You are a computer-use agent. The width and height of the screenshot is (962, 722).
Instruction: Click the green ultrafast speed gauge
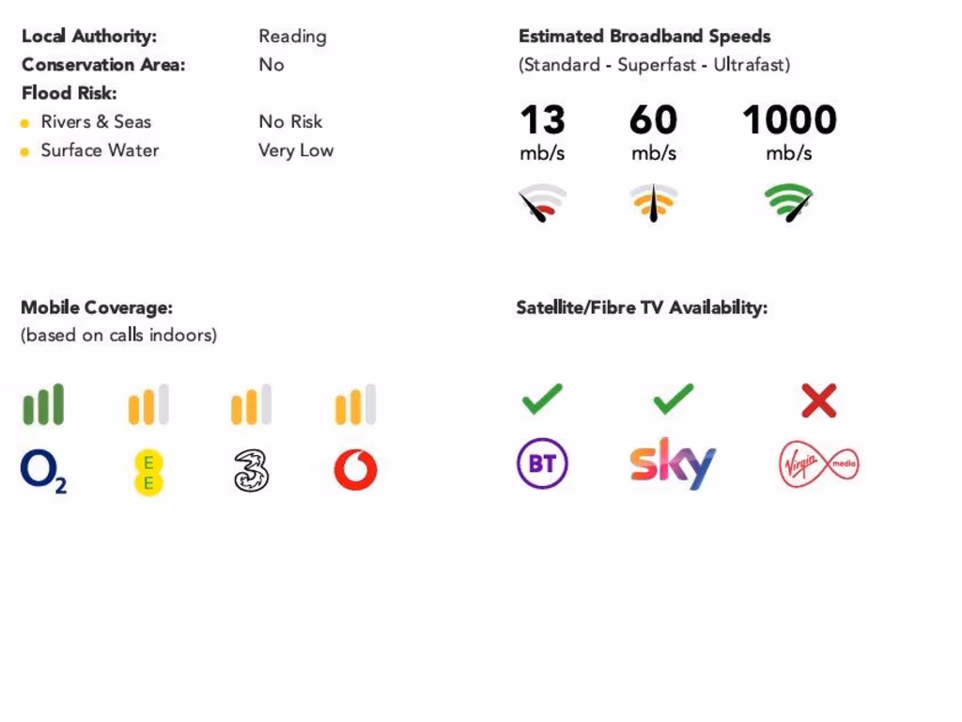(x=788, y=201)
